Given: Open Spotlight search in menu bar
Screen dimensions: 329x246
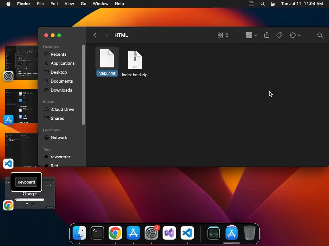Looking at the screenshot, I should tap(262, 4).
